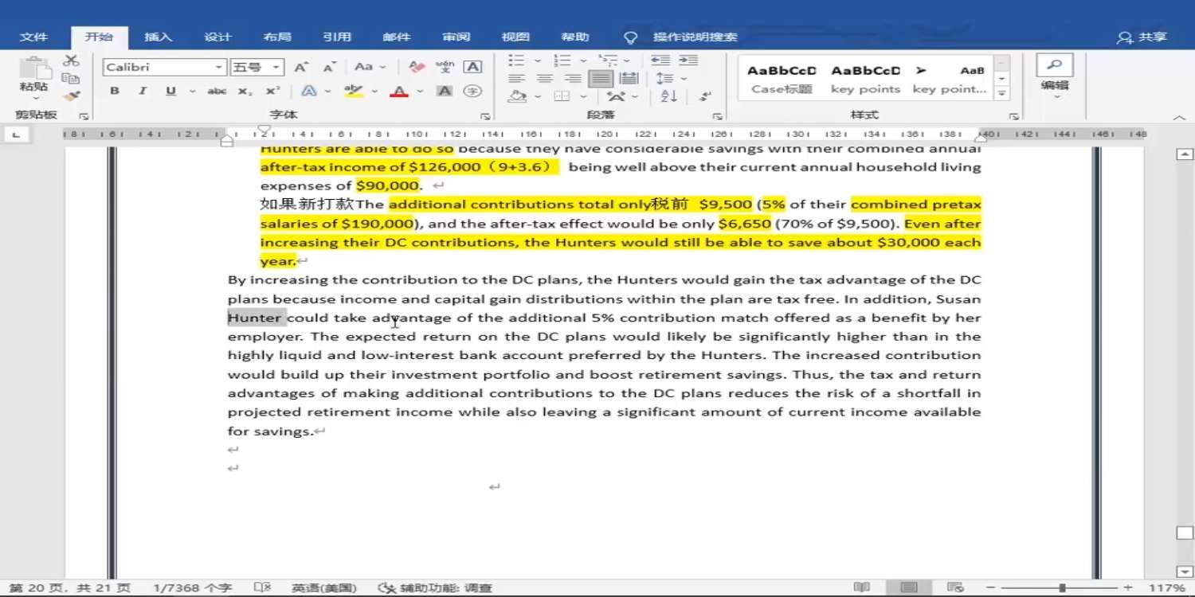
Task: Switch to the 视图 (View) tab
Action: [515, 37]
